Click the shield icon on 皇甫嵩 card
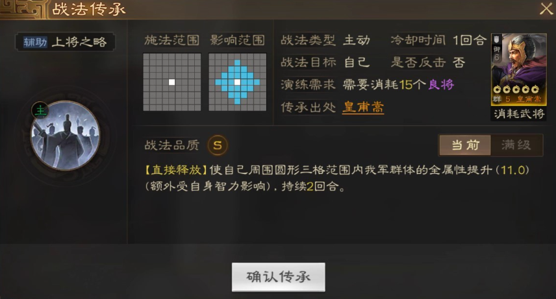 click(x=496, y=39)
